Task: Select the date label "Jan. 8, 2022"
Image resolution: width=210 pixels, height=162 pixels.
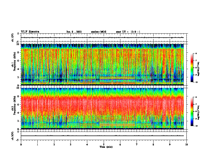Action: [x=74, y=32]
